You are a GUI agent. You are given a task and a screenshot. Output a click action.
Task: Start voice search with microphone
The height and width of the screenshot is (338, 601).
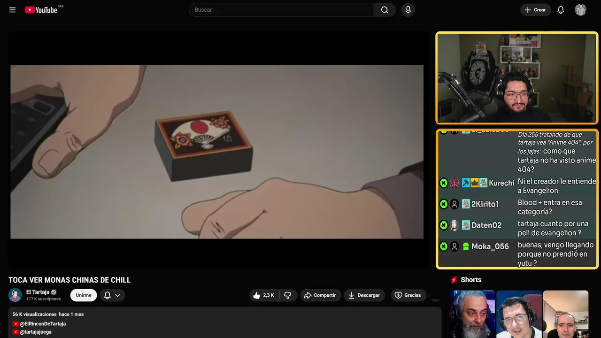pos(408,10)
